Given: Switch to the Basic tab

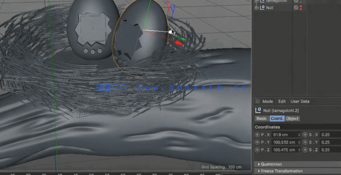Looking at the screenshot, I should [261, 119].
